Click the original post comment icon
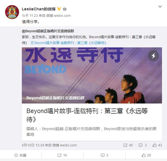The height and width of the screenshot is (161, 167). 143,145
